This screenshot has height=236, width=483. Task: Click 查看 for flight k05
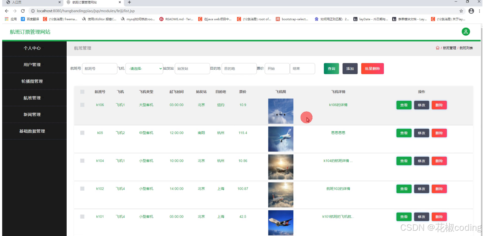click(404, 133)
